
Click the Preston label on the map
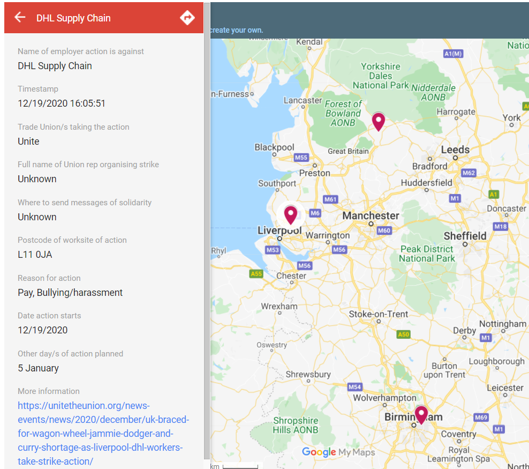[314, 173]
